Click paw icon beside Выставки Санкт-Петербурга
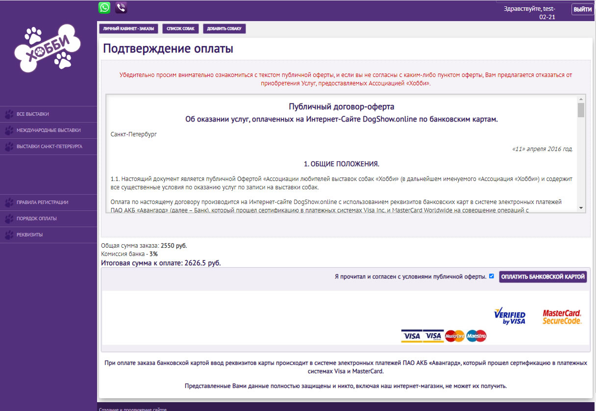596x411 pixels. pos(9,147)
